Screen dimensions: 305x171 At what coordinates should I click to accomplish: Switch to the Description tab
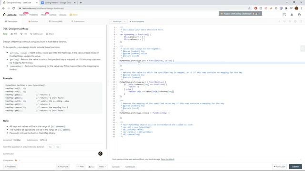[11, 21]
